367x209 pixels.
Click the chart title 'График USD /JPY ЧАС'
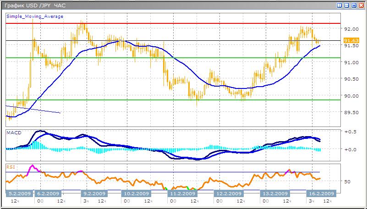pos(32,5)
